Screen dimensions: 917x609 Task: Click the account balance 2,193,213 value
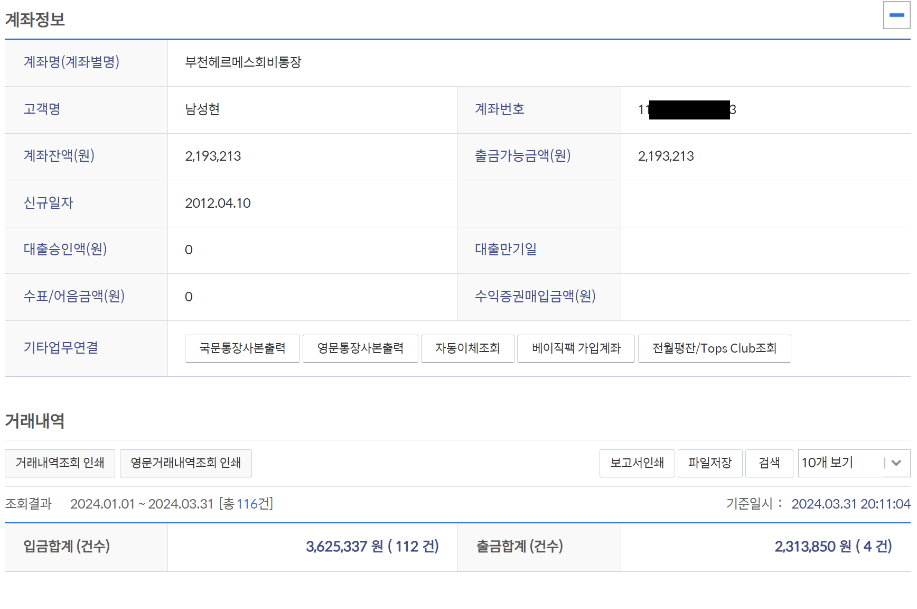[213, 156]
